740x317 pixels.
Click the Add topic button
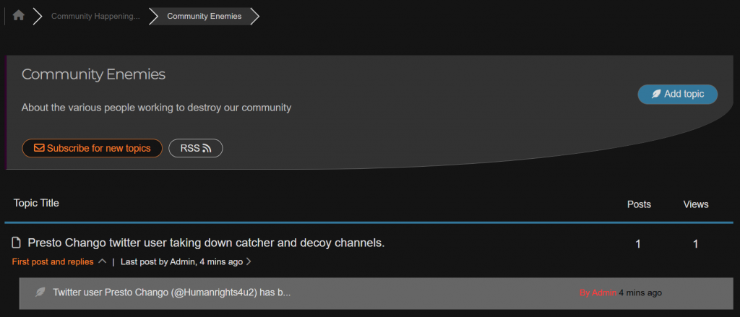[677, 94]
